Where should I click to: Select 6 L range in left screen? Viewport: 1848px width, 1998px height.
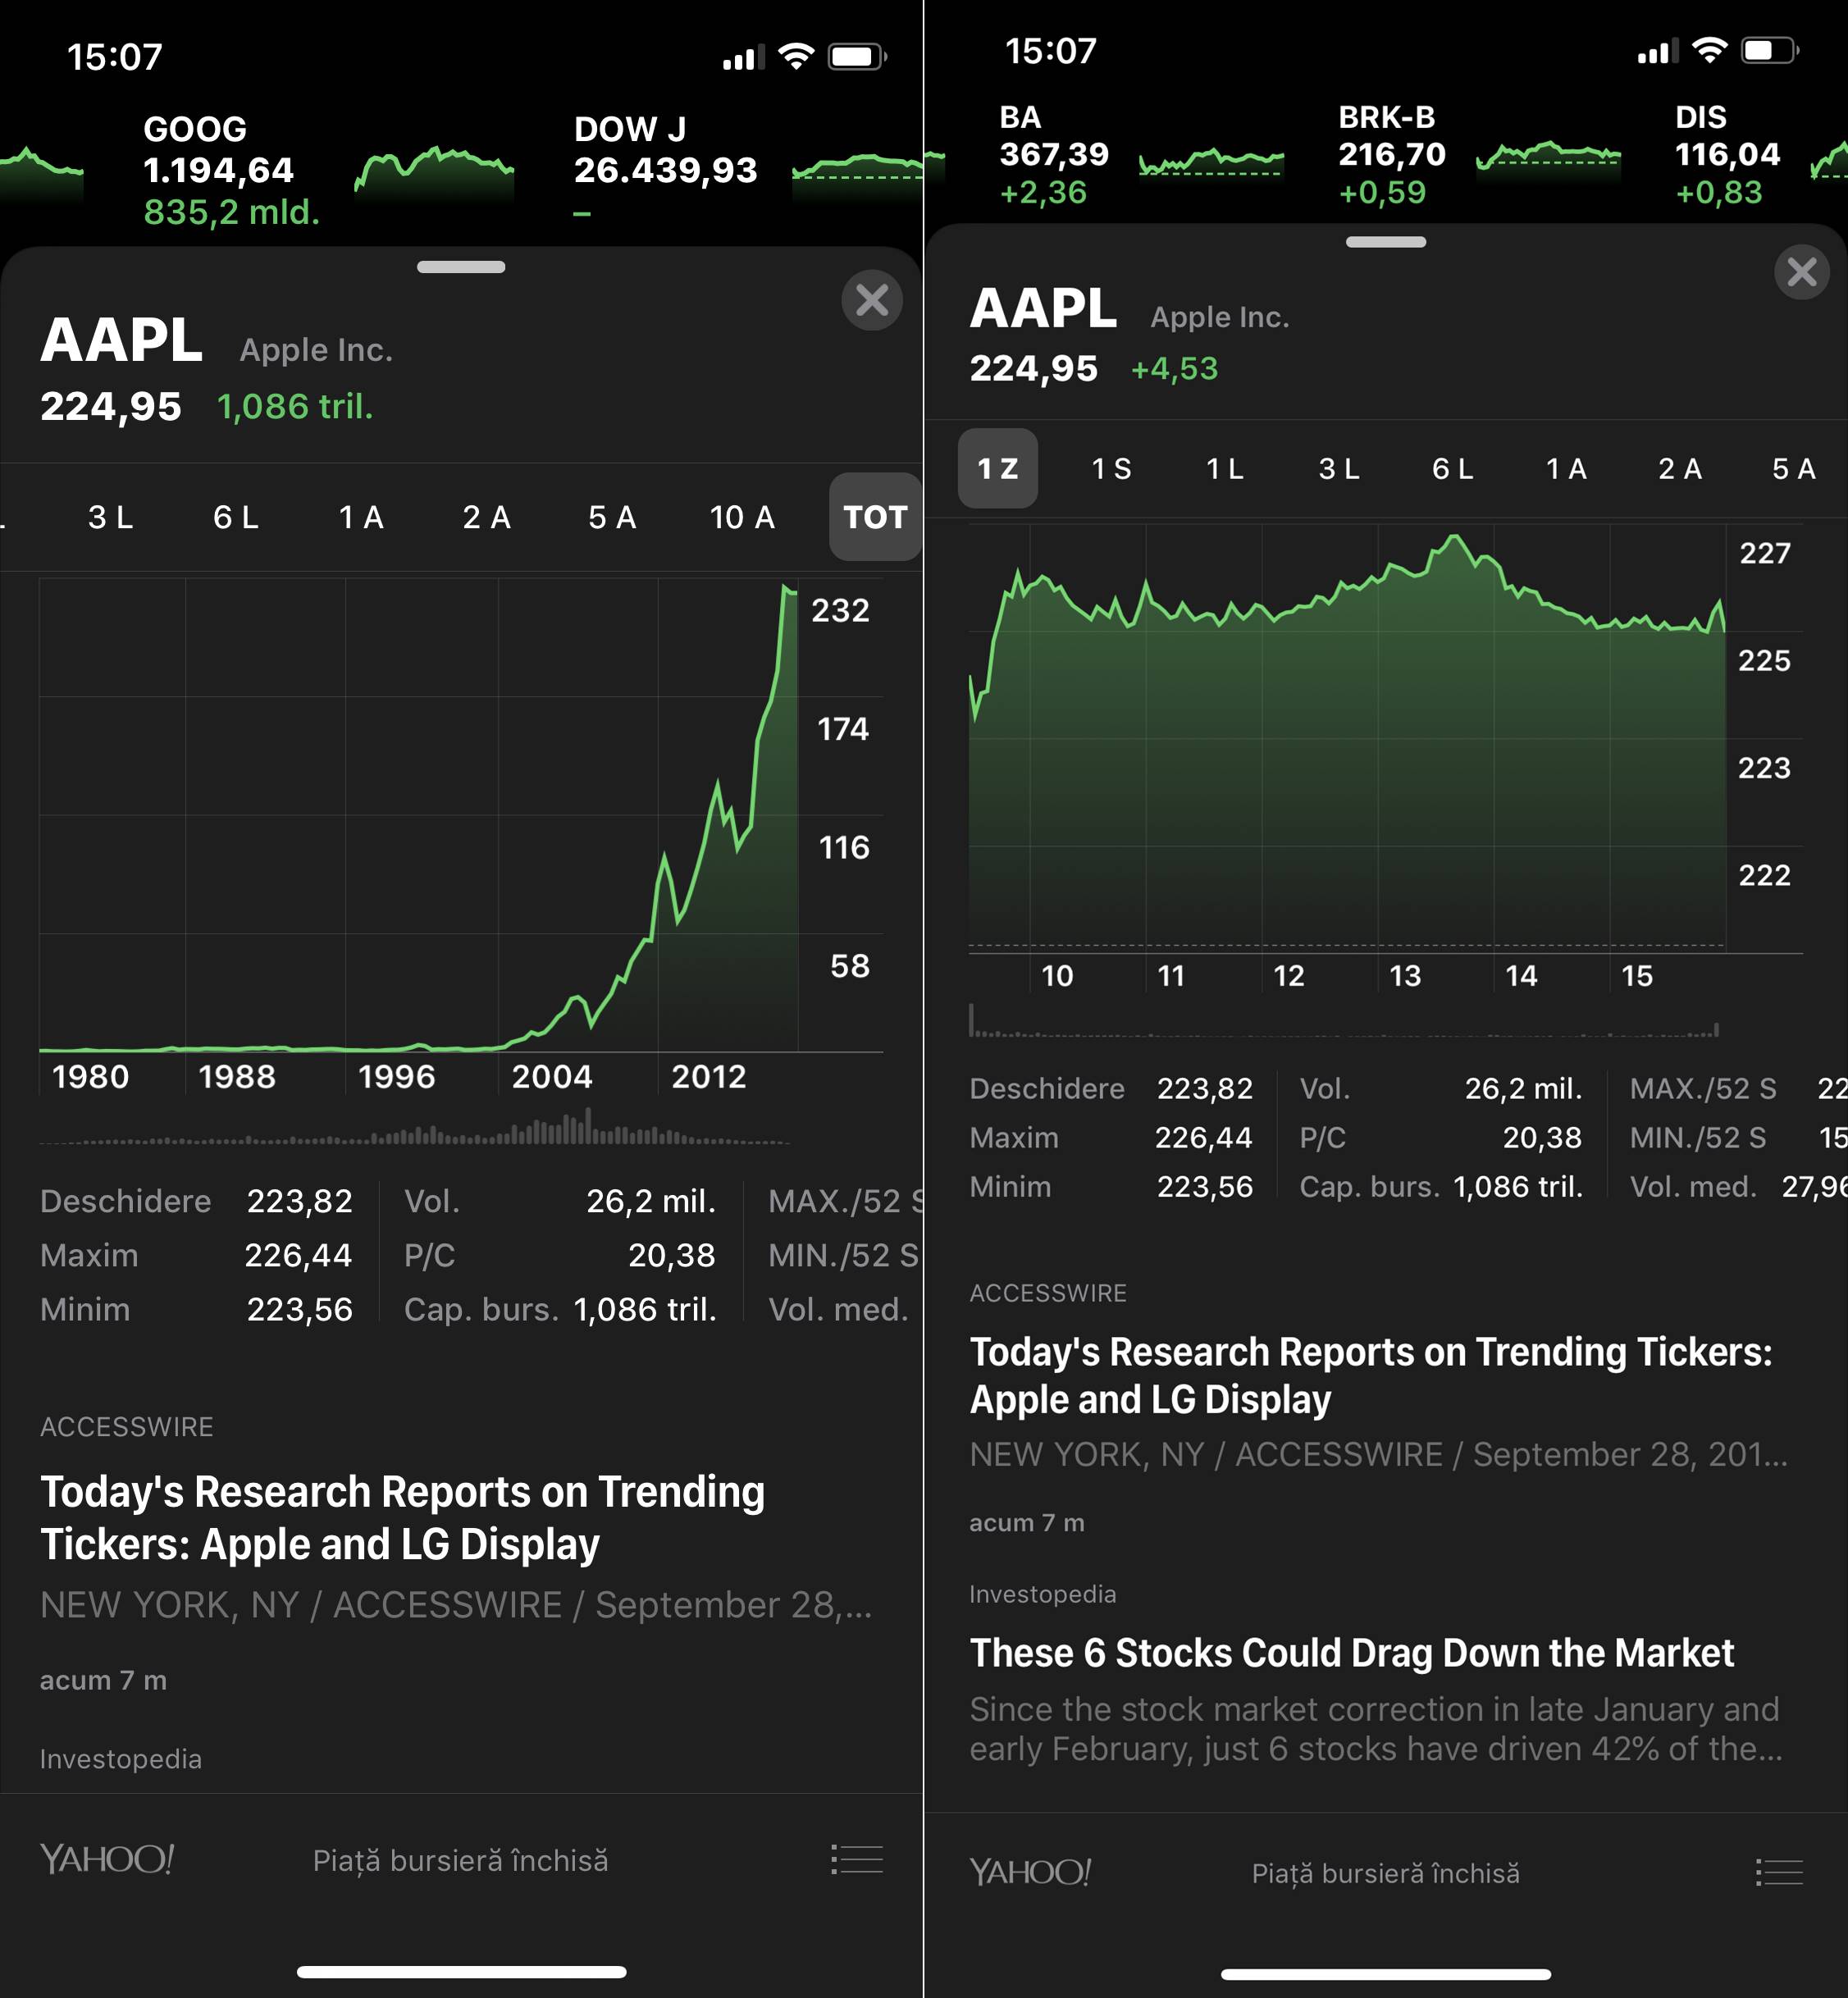[x=236, y=517]
